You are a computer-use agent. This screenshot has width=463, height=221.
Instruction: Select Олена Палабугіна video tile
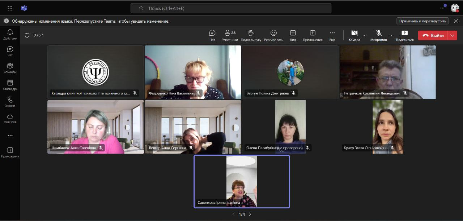click(290, 127)
